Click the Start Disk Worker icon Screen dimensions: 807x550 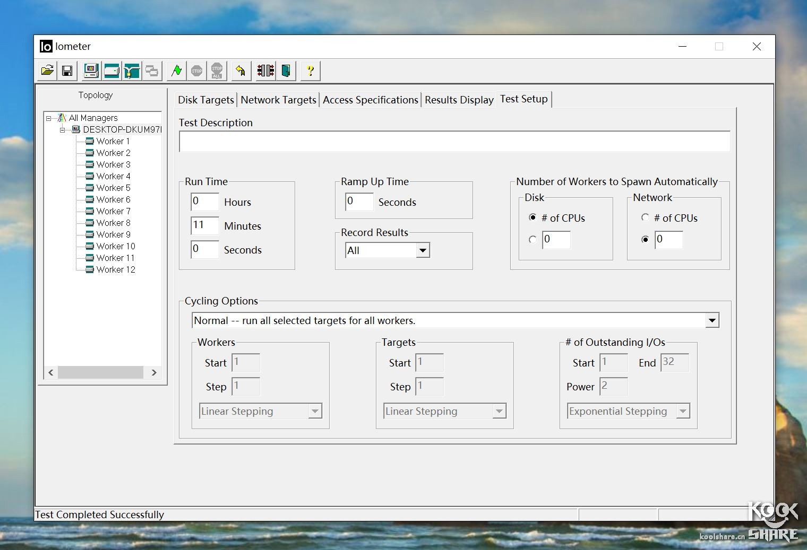(111, 71)
